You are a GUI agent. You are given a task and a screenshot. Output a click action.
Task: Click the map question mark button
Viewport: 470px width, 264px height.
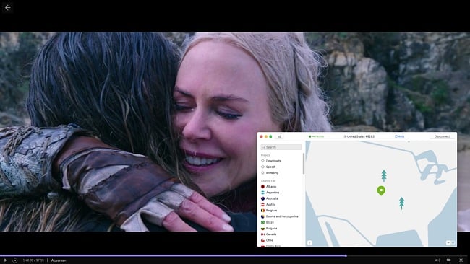click(x=309, y=243)
